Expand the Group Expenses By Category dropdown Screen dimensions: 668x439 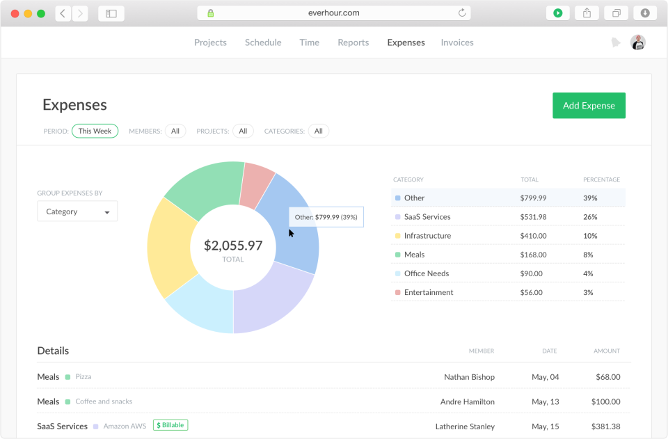77,211
